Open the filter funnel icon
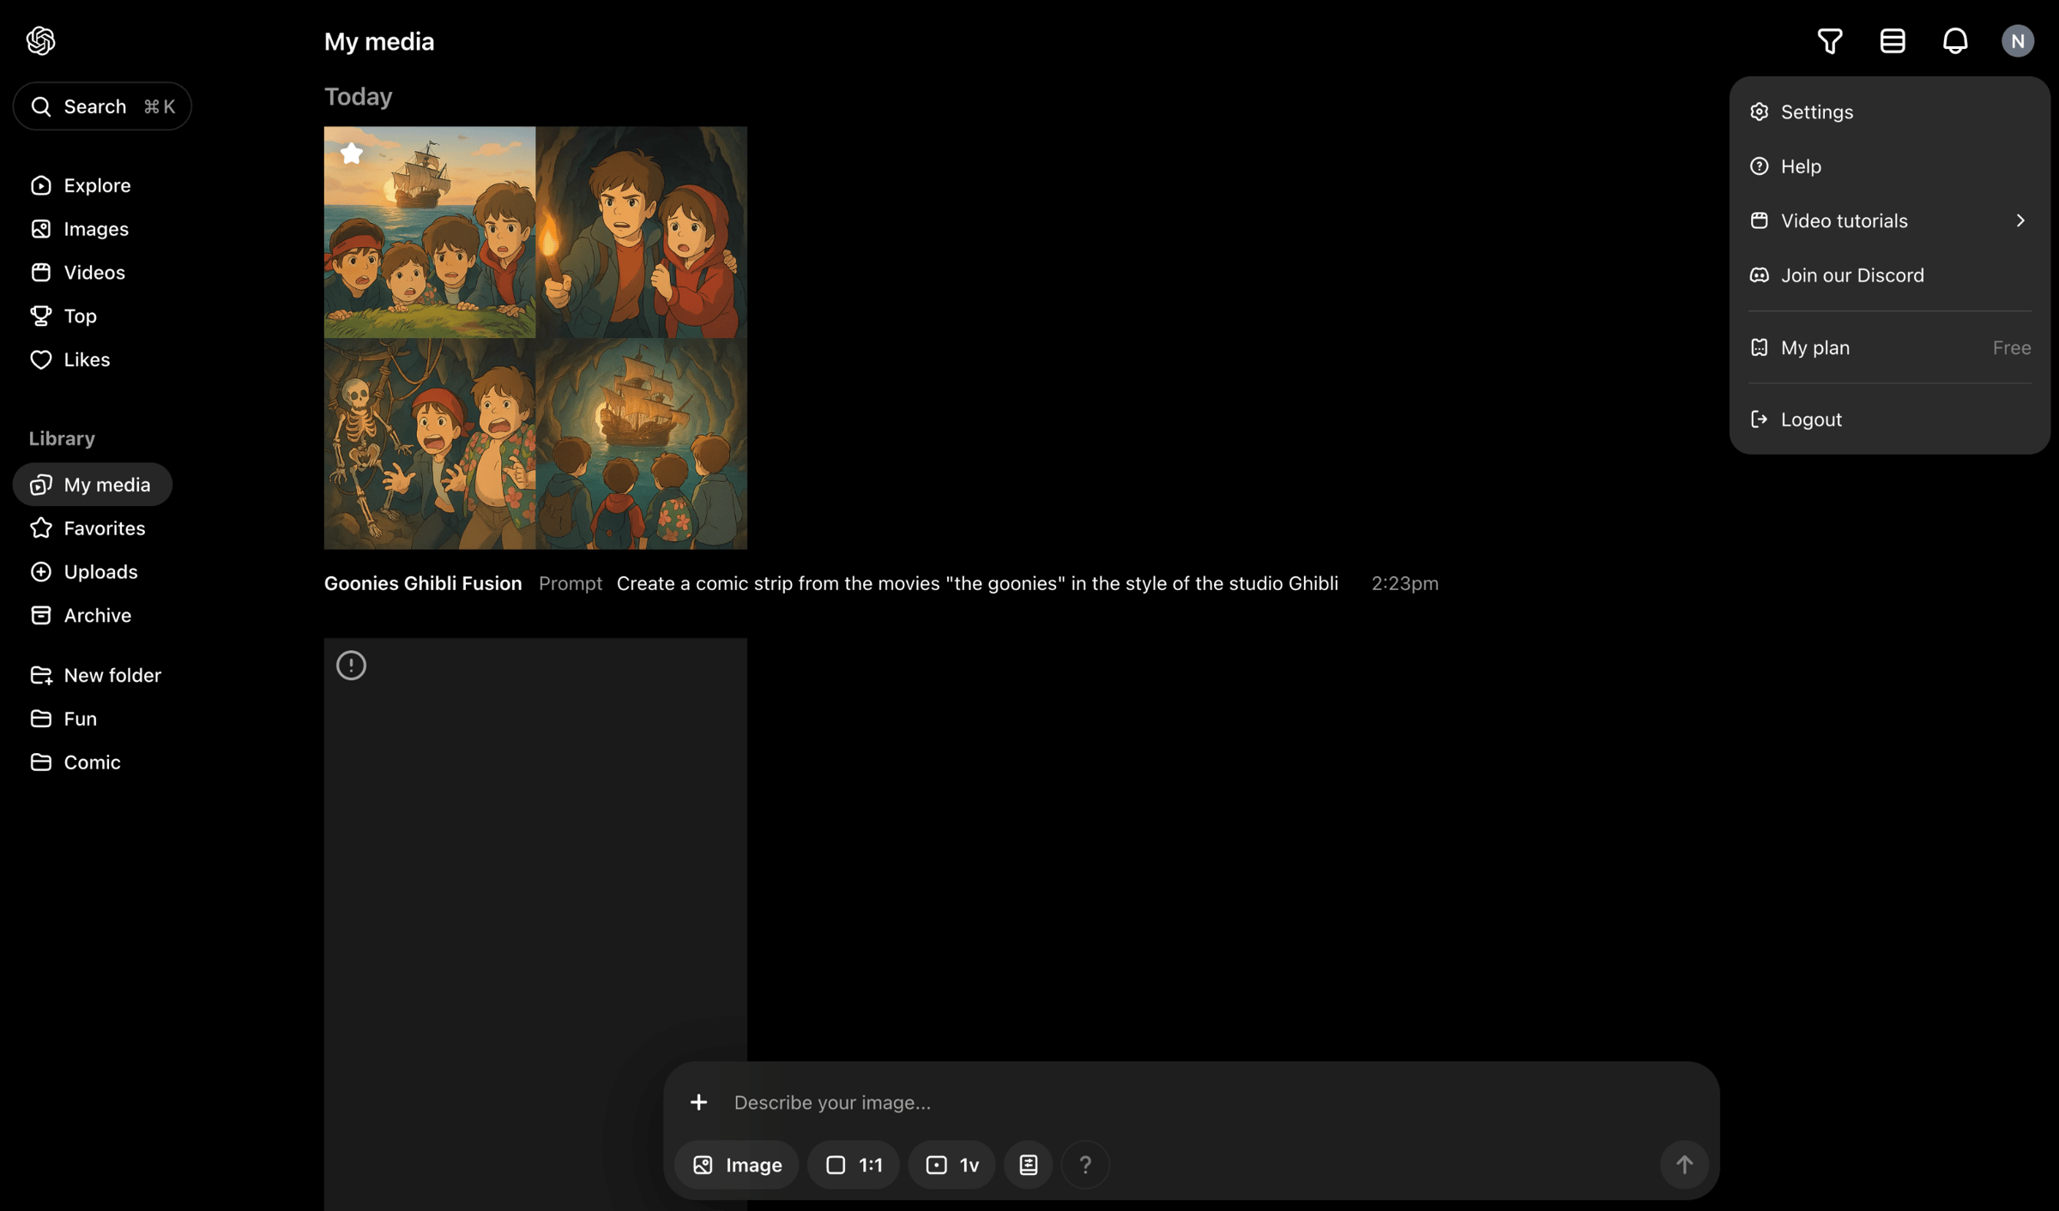 [x=1830, y=41]
